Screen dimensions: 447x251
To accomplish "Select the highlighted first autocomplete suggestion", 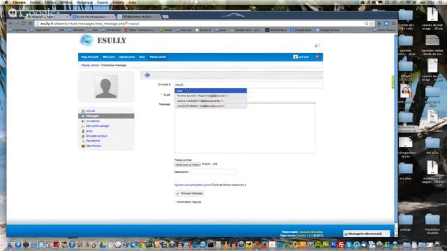I will [x=210, y=91].
